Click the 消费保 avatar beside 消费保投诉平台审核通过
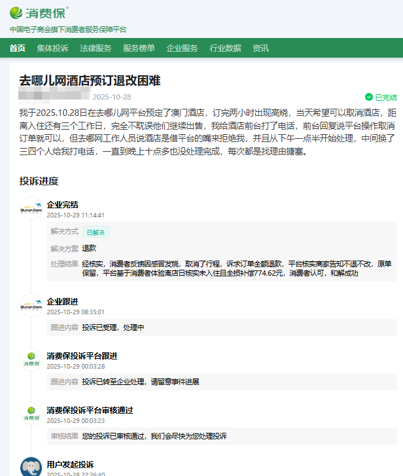 [x=31, y=414]
